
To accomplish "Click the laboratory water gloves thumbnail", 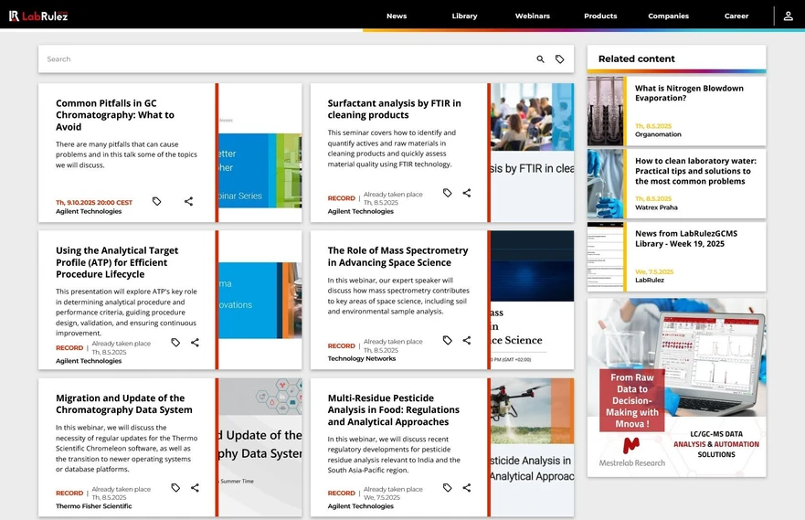I will (605, 184).
